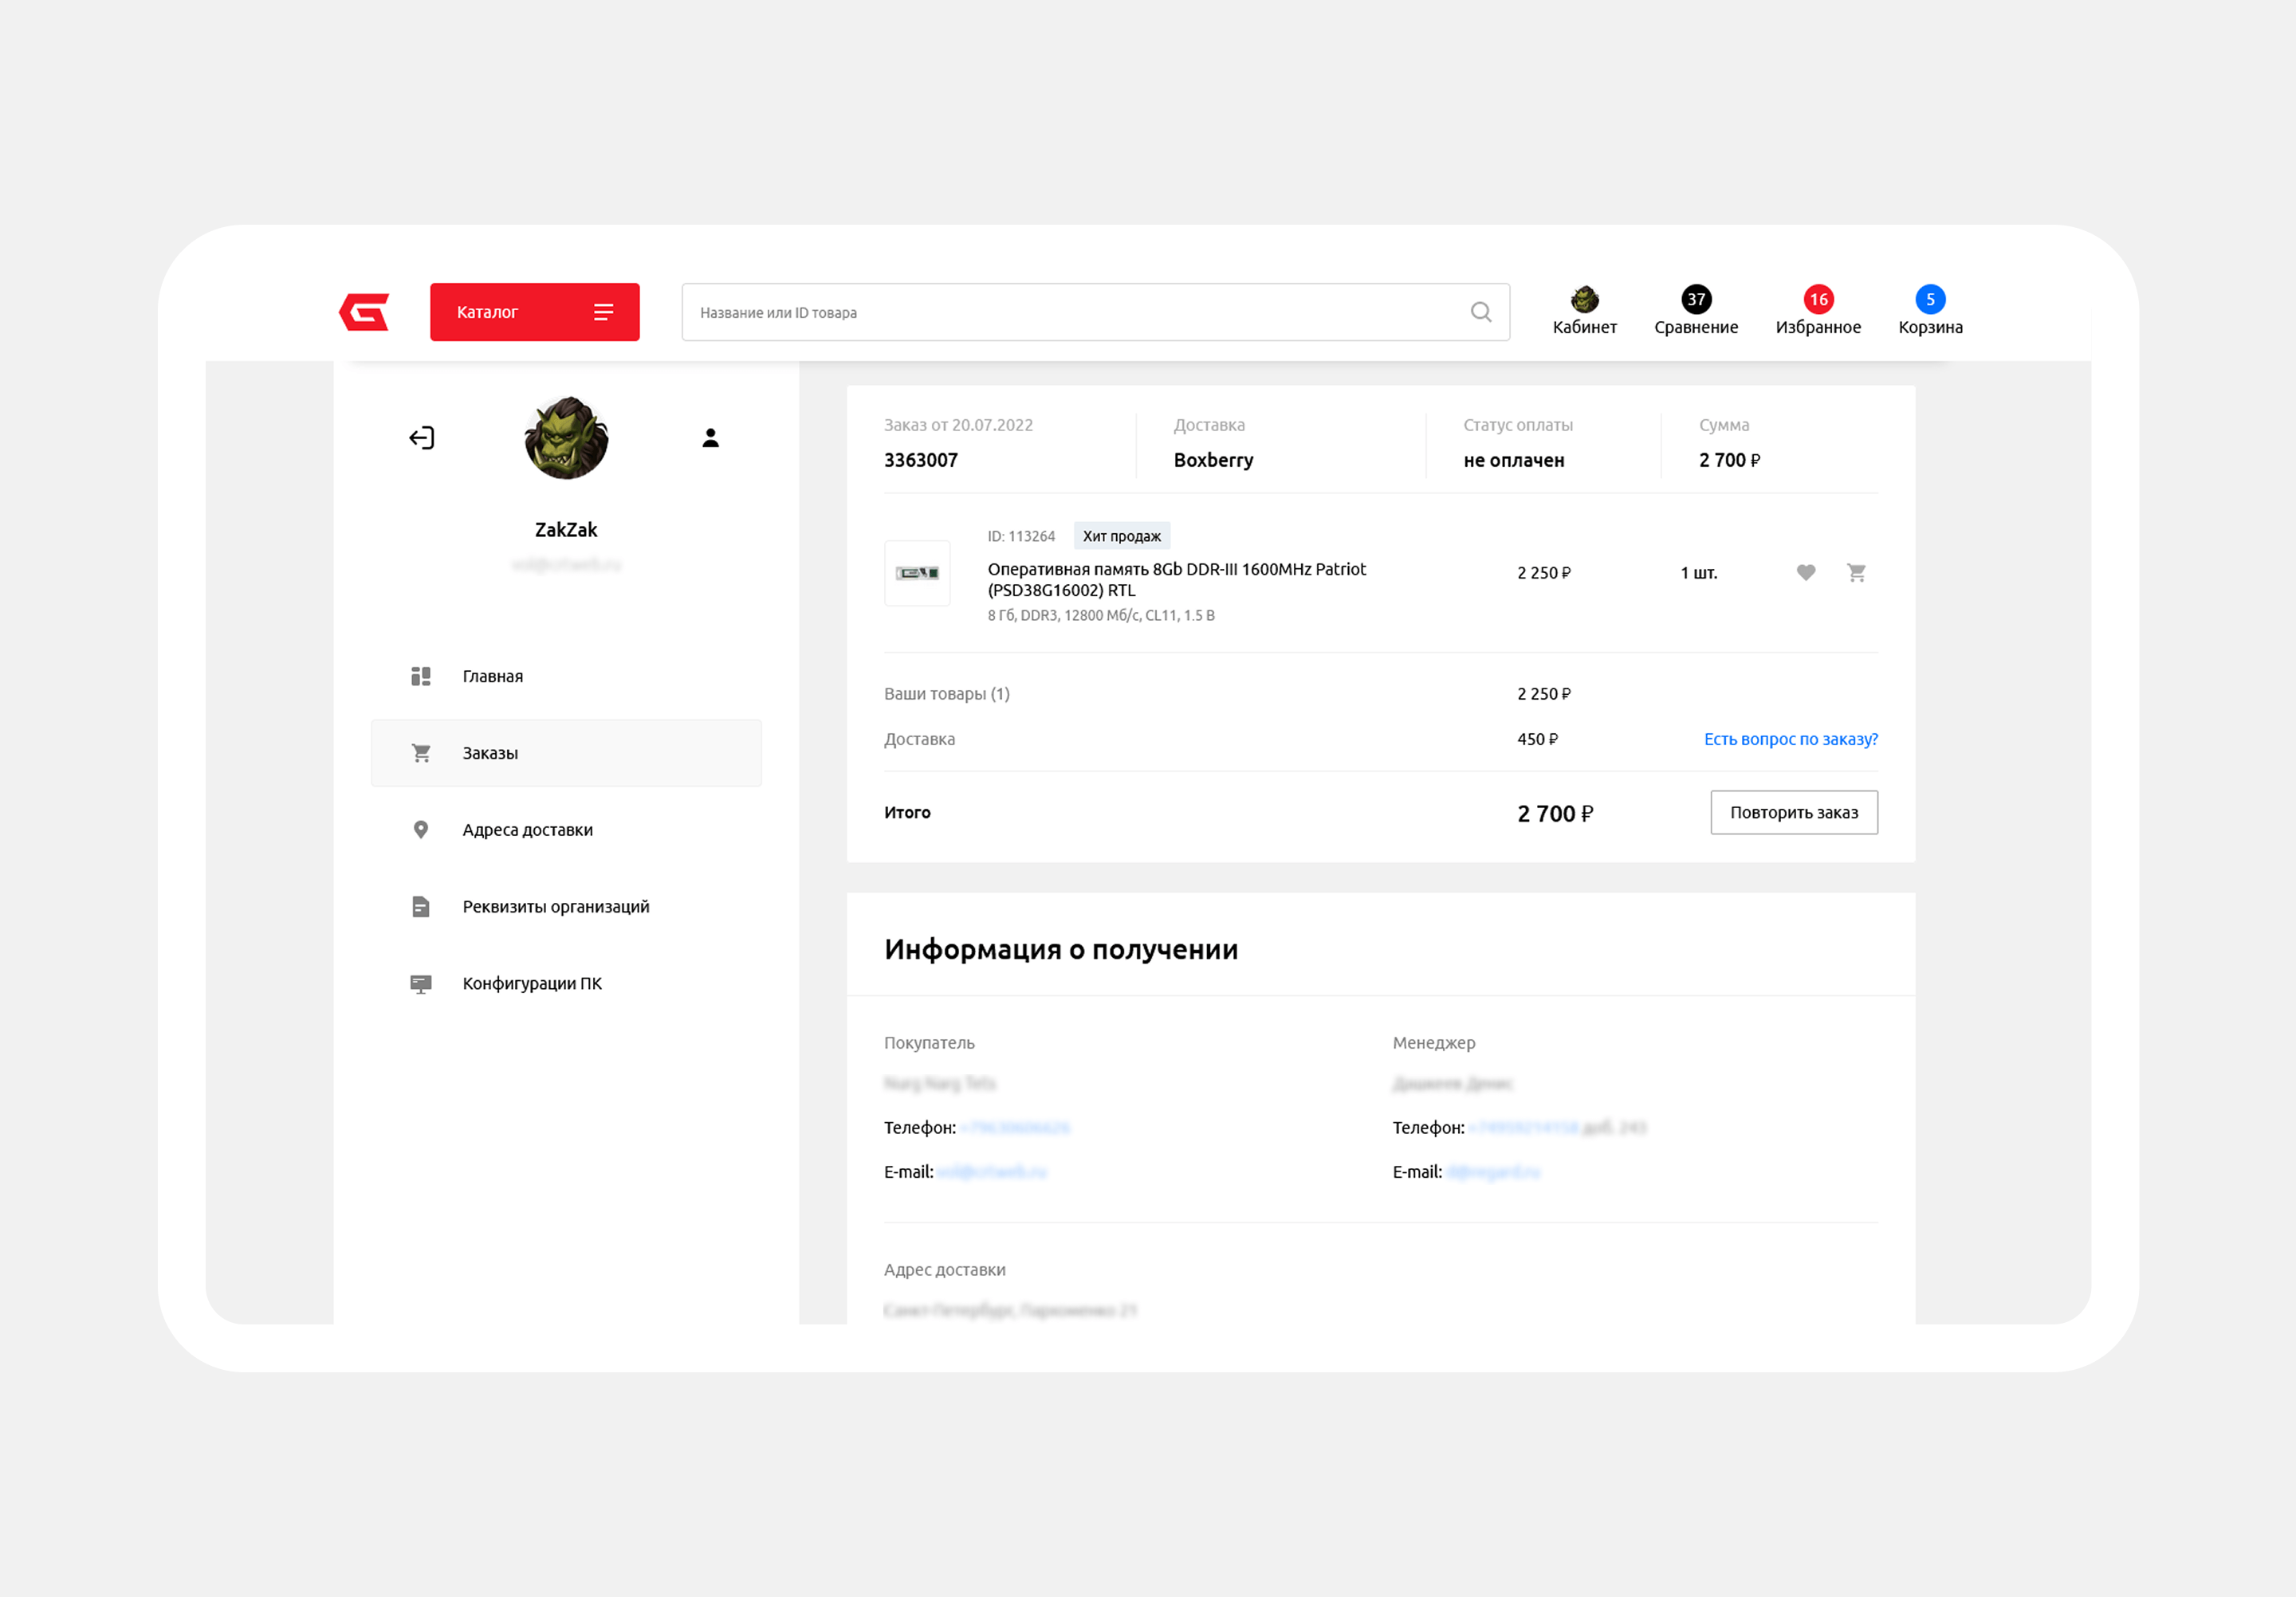Click the red store logo
Viewport: 2296px width, 1597px height.
pyautogui.click(x=364, y=312)
